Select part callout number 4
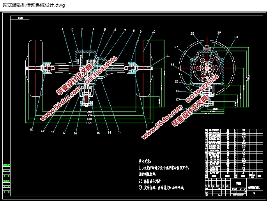Image resolution: width=267 pixels, height=201 pixels. tap(93, 29)
